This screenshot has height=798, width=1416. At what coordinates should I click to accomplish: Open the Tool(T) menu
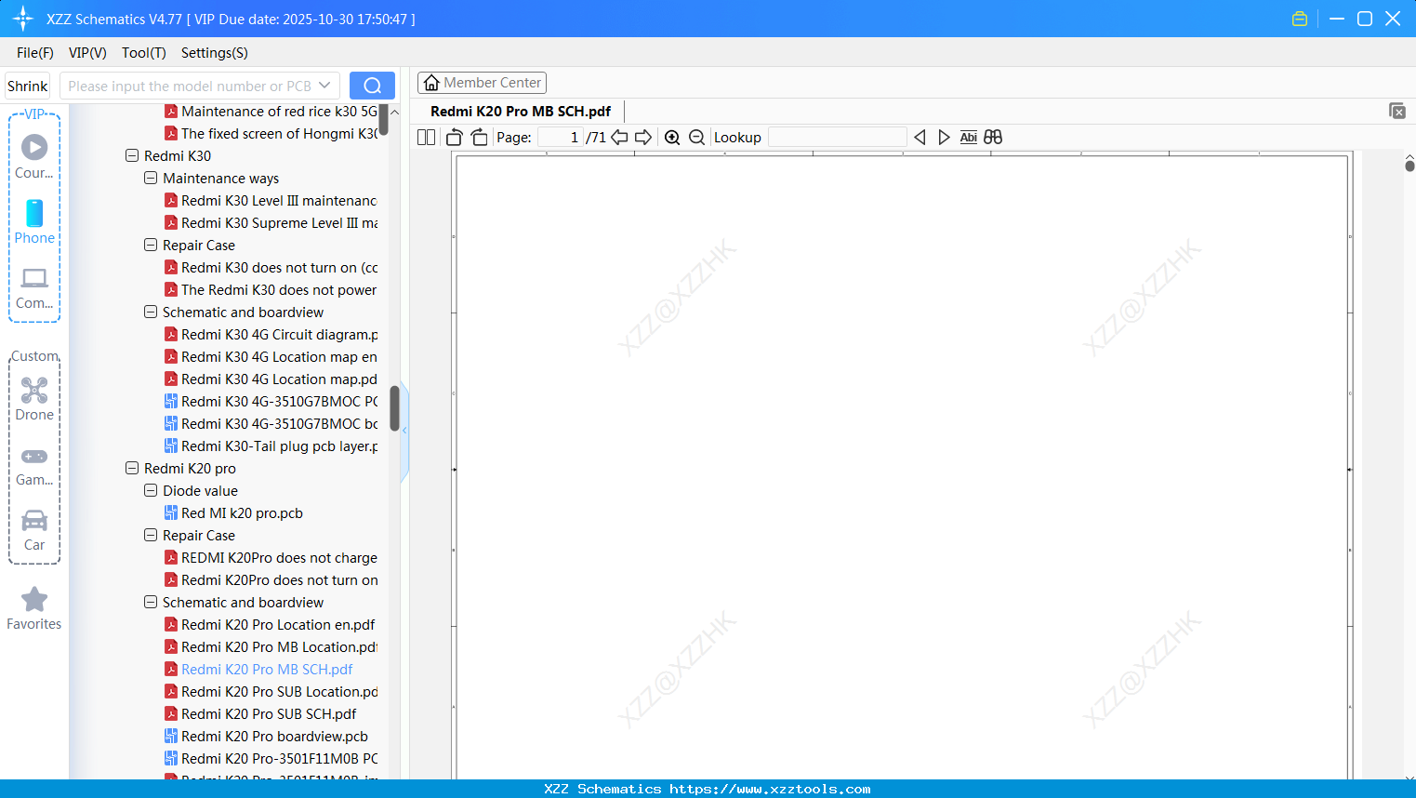point(144,53)
